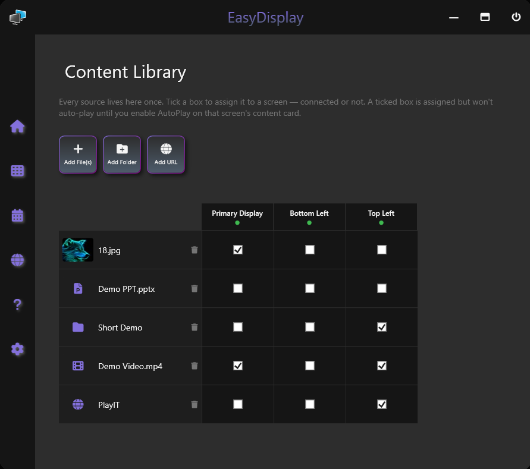Open the grid layout sidebar icon
The image size is (530, 469).
[17, 171]
